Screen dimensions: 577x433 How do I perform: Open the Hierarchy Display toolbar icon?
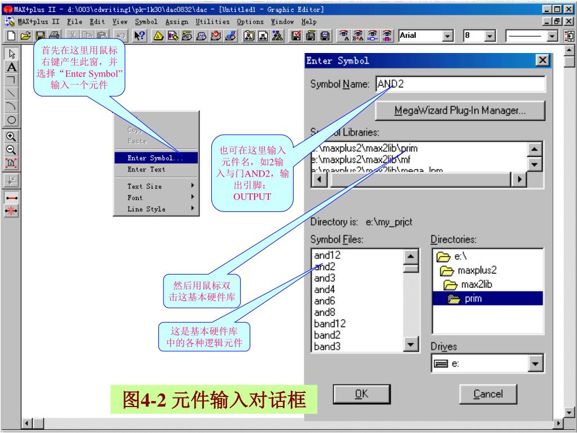(158, 36)
